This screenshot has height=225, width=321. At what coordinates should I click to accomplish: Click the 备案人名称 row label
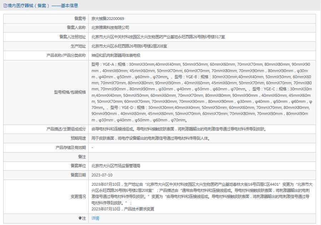coord(76,27)
